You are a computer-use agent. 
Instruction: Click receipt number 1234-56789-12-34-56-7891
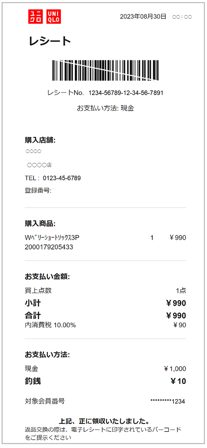click(126, 93)
